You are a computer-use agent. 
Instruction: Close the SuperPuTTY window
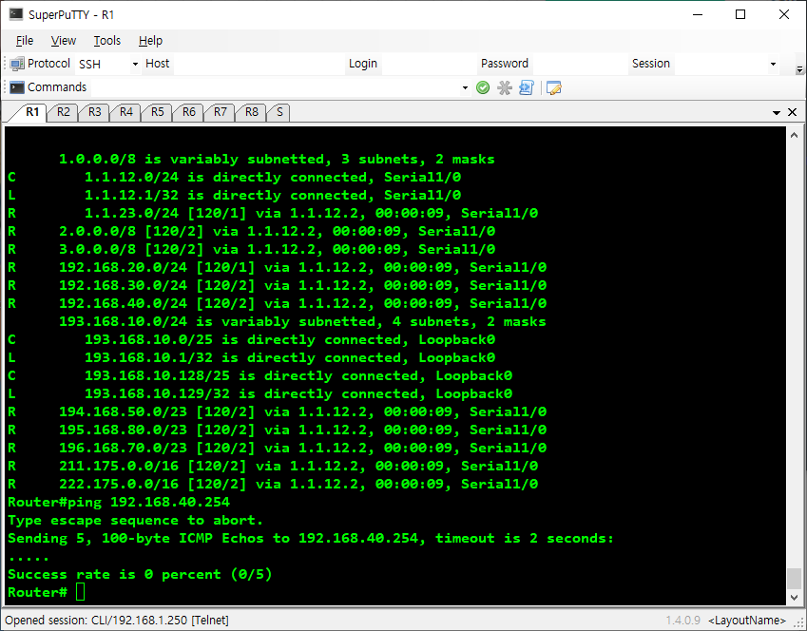[x=784, y=14]
